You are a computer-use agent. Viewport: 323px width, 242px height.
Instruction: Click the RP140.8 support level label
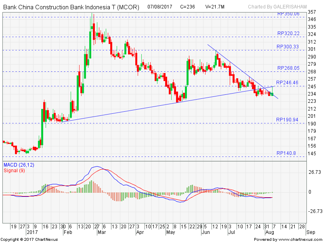[286, 153]
